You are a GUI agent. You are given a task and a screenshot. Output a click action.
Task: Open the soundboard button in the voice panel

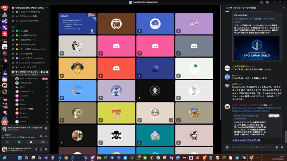(x=43, y=142)
